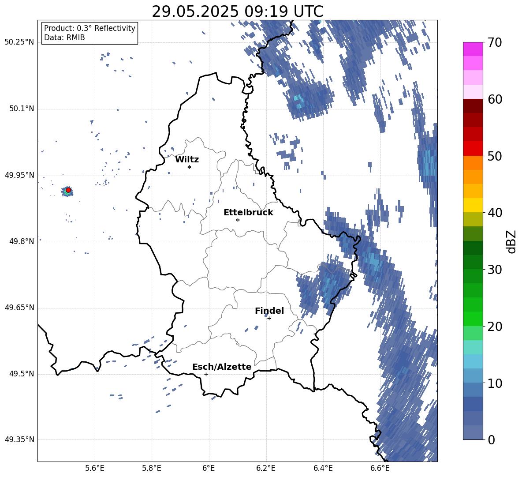The image size is (522, 477).
Task: Pick the dark maroon swatch just below 60 dBZ
Action: pyautogui.click(x=473, y=106)
